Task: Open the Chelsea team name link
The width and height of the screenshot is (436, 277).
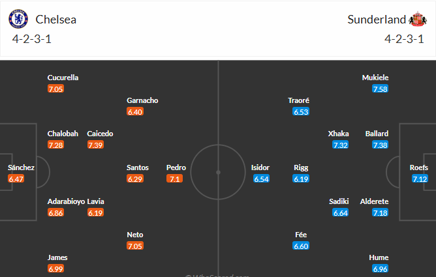Action: [x=56, y=20]
